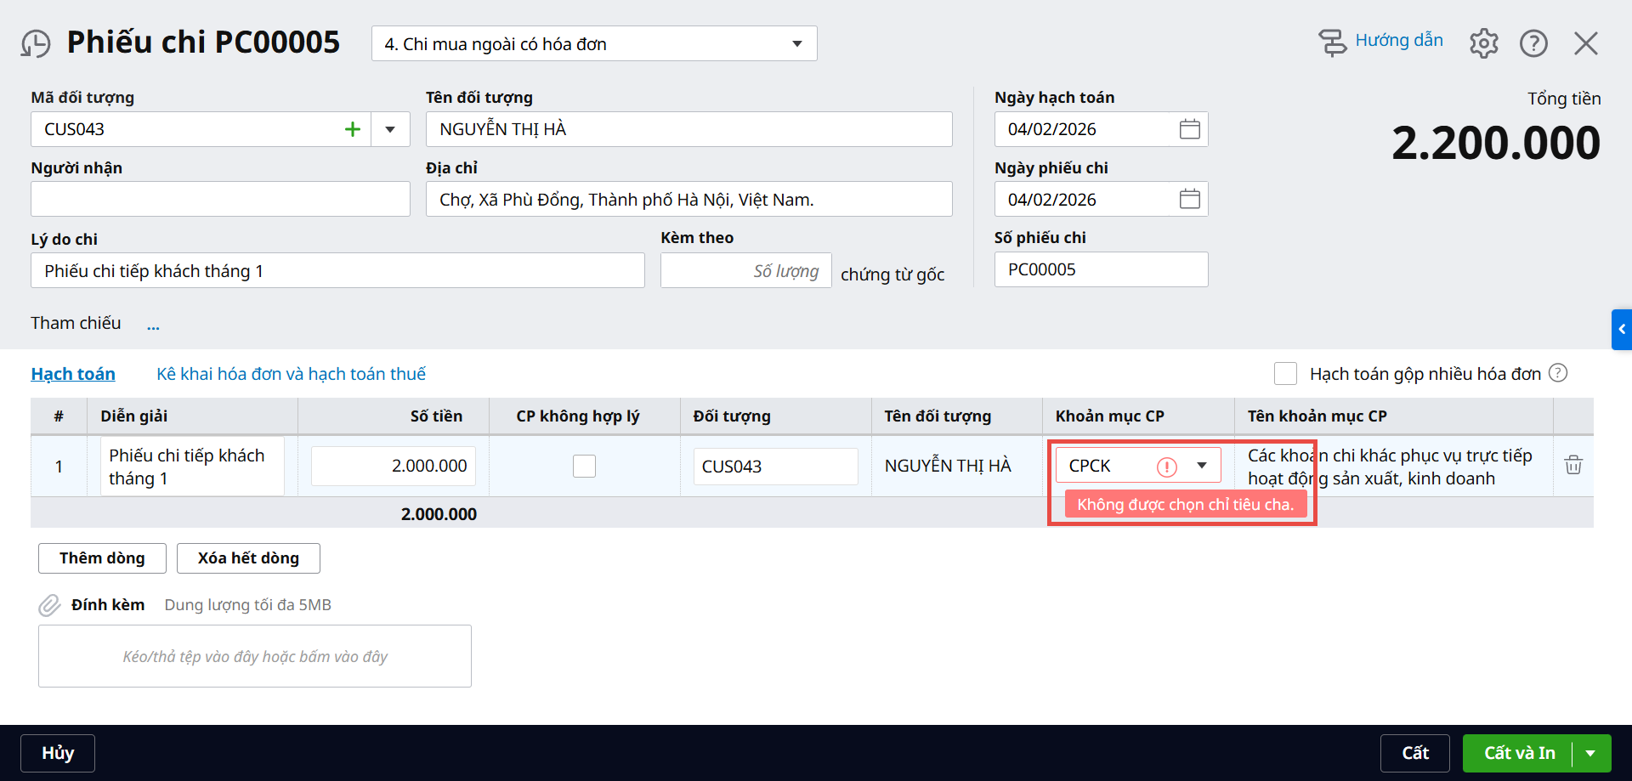Open calendar for Ngày phiếu chi
This screenshot has height=781, width=1632.
coord(1189,200)
